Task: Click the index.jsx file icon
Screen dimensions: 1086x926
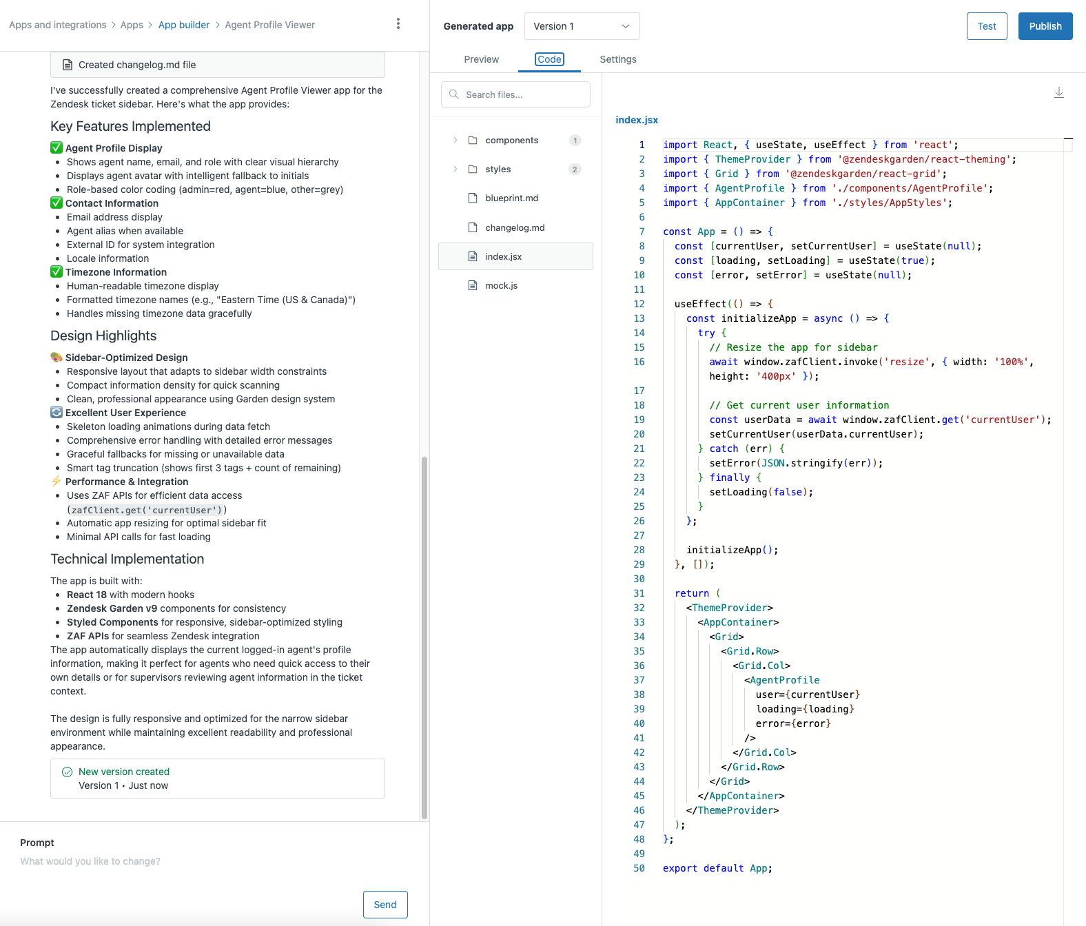Action: pos(473,256)
